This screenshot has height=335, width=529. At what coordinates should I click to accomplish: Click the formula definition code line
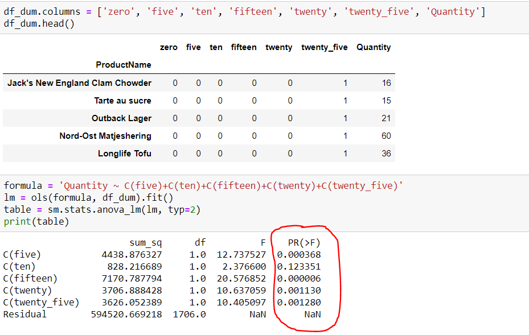(x=203, y=185)
